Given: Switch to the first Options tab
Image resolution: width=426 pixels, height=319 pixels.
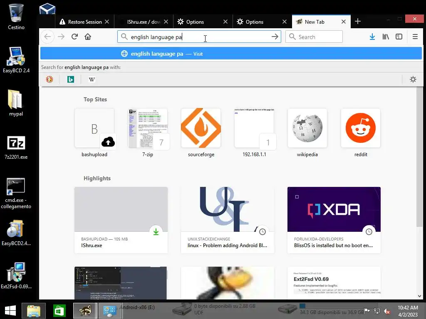Looking at the screenshot, I should click(203, 22).
